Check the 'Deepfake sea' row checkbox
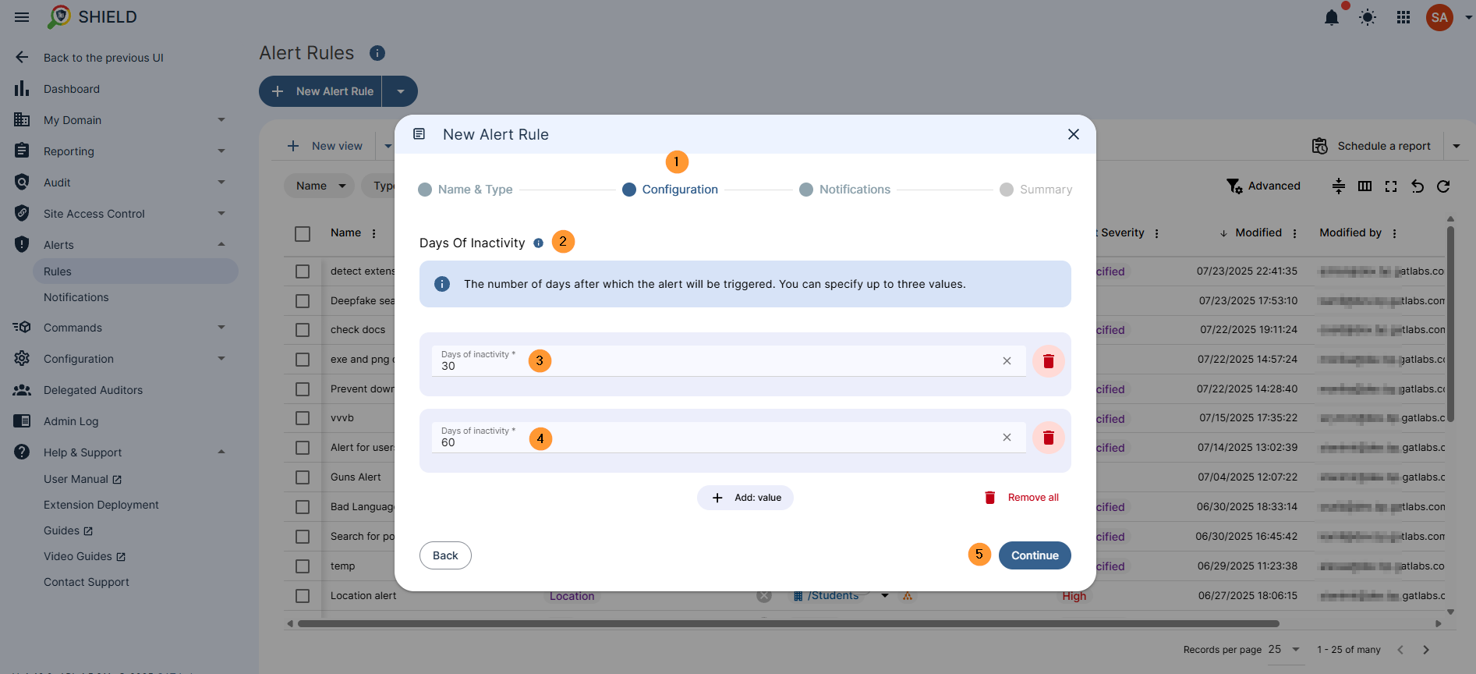 point(303,301)
